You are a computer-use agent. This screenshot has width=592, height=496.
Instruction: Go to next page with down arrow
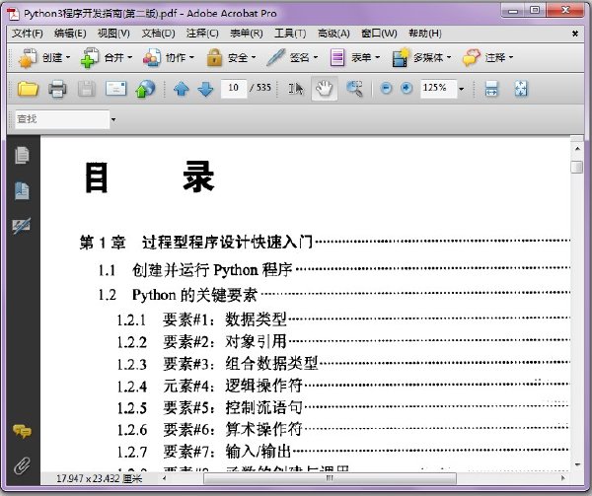click(x=206, y=89)
